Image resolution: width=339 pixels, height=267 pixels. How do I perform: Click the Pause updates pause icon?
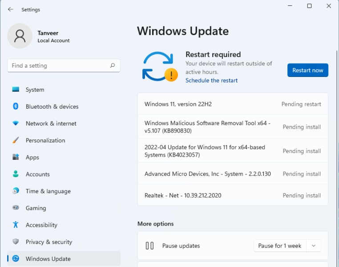pyautogui.click(x=149, y=246)
